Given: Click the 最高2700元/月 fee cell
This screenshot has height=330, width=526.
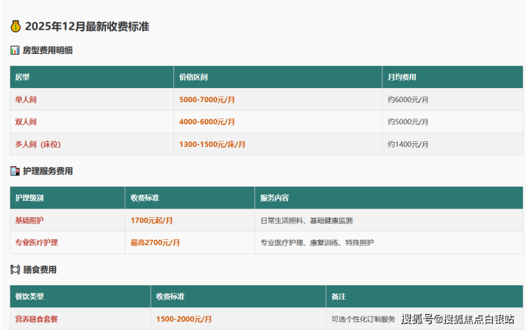Looking at the screenshot, I should point(155,242).
